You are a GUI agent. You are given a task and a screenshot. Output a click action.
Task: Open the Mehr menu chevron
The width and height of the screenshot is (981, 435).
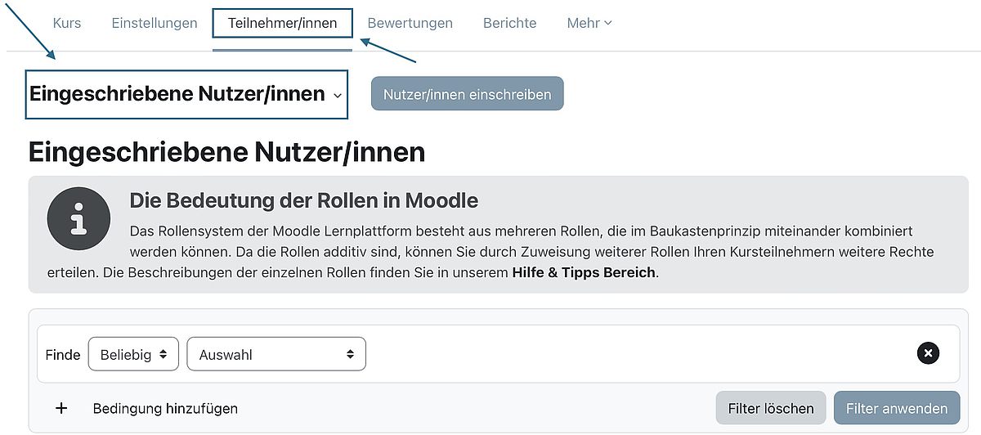coord(608,23)
